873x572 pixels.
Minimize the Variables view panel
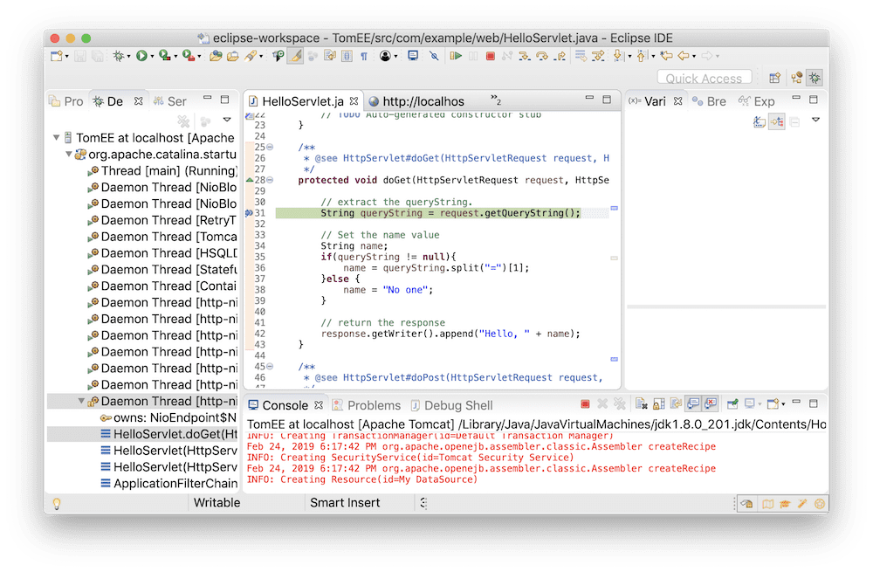tap(796, 98)
